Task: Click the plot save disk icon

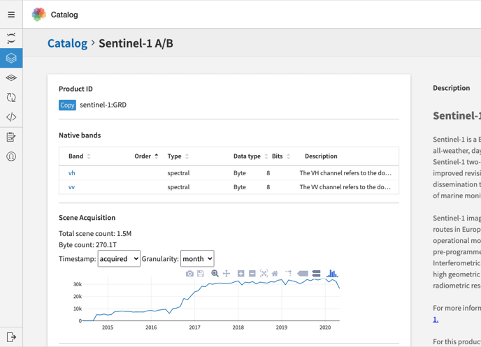Action: pyautogui.click(x=201, y=274)
